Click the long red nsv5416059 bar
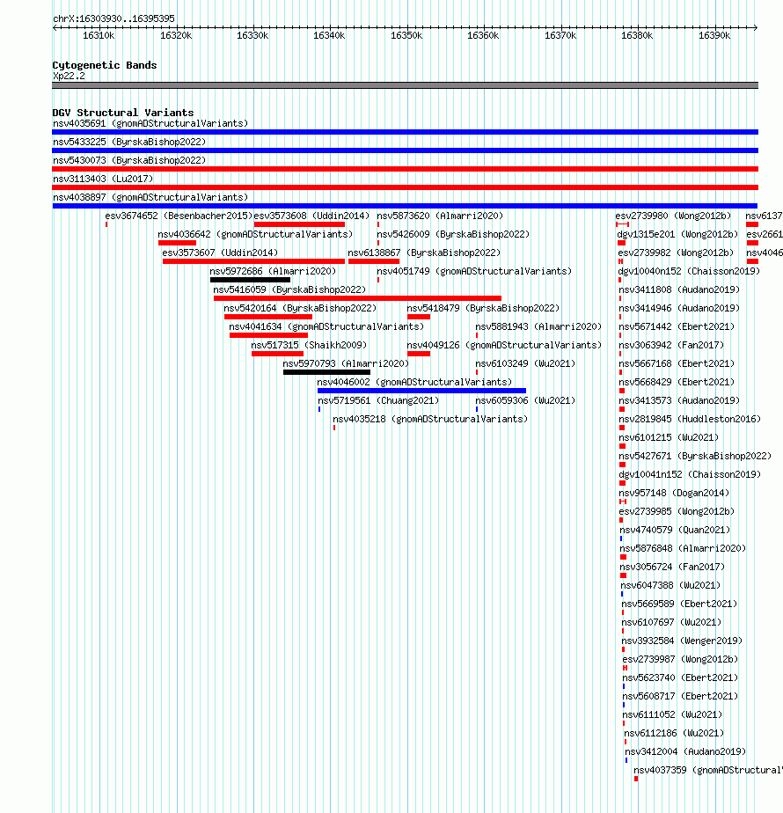783x813 pixels. pos(357,298)
